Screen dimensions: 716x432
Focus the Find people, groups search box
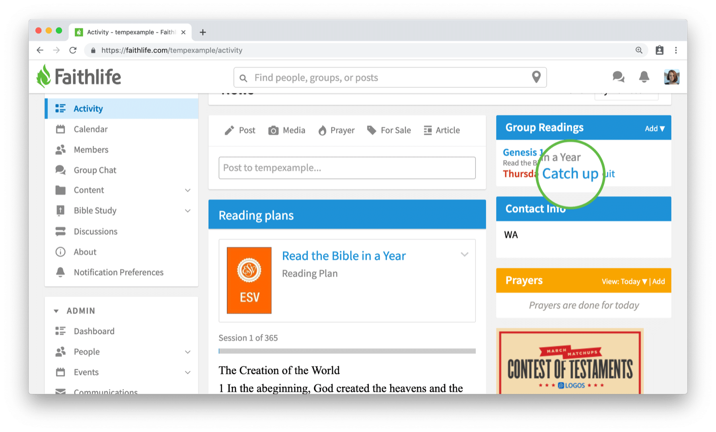coord(390,78)
